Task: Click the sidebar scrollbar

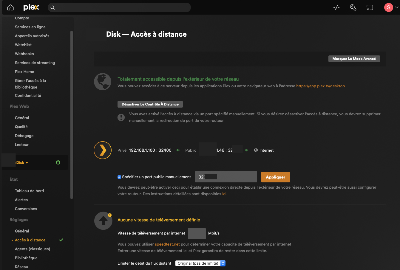Action: point(72,114)
